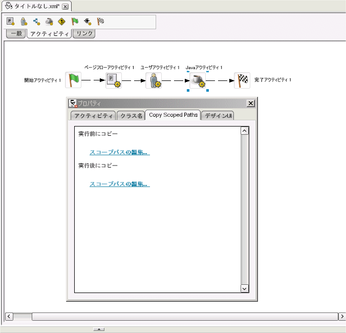The image size is (346, 333).
Task: Click the Javaアクティビティ 1 label
Action: pyautogui.click(x=204, y=67)
